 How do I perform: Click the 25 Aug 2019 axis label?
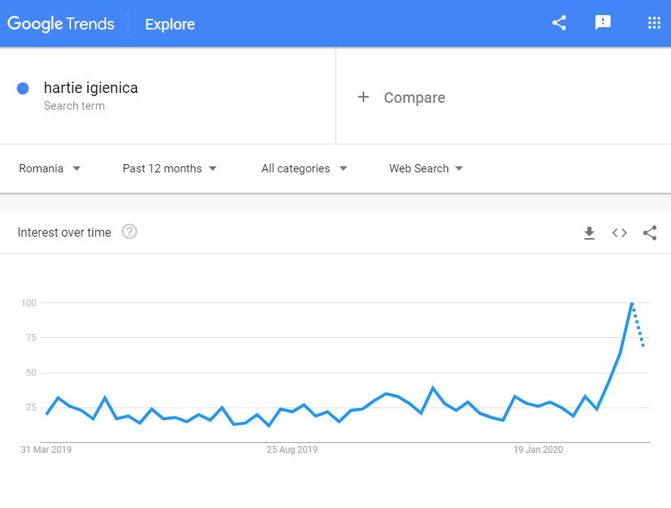click(292, 449)
